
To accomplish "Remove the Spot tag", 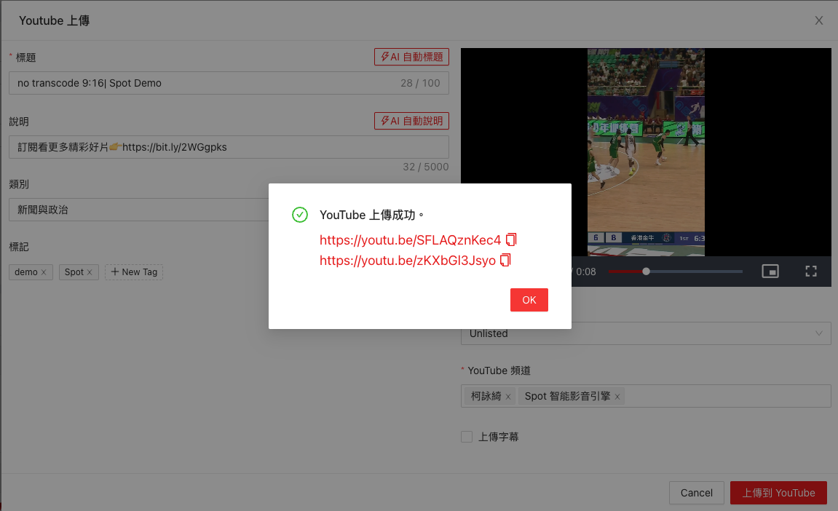I will [x=90, y=272].
